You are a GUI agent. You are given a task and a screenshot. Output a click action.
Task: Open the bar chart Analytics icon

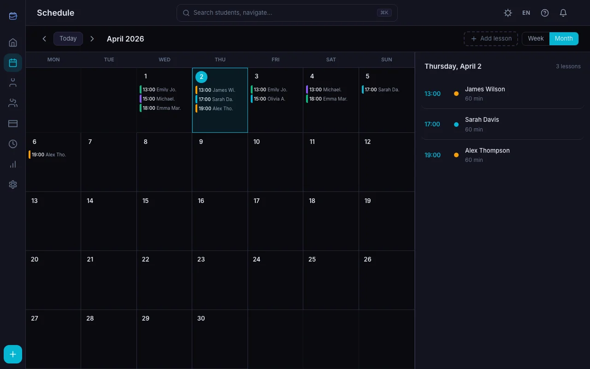coord(13,164)
